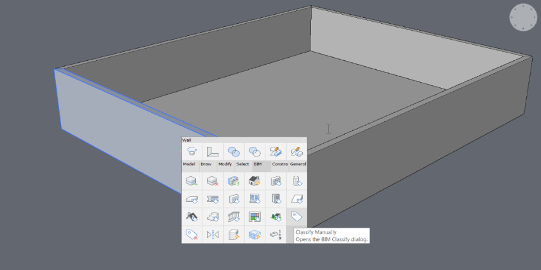
Task: Click the Classify Manually tag icon
Action: point(296,216)
